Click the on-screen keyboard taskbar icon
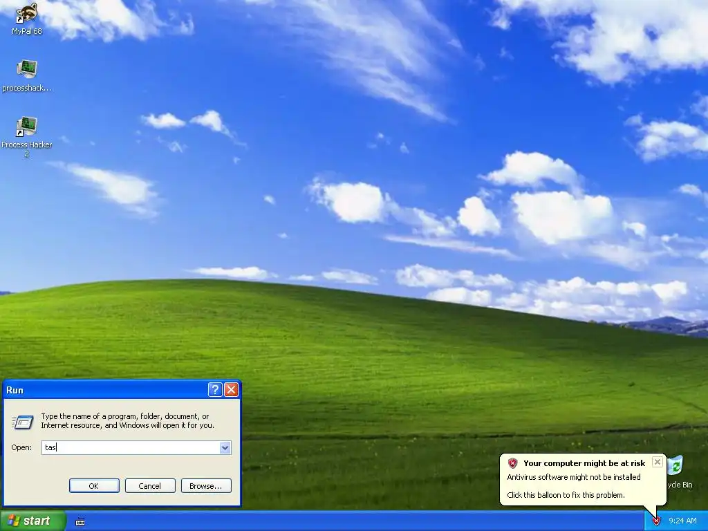Image resolution: width=708 pixels, height=531 pixels. point(80,522)
